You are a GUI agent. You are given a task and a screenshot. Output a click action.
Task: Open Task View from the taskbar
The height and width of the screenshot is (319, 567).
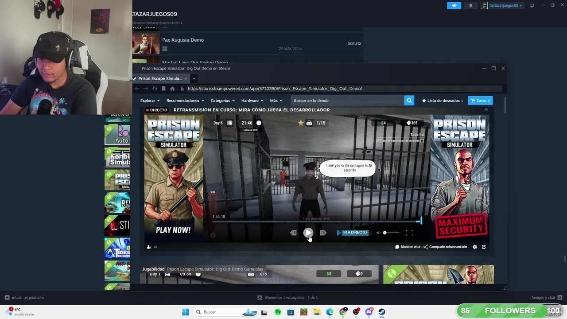pyautogui.click(x=264, y=312)
